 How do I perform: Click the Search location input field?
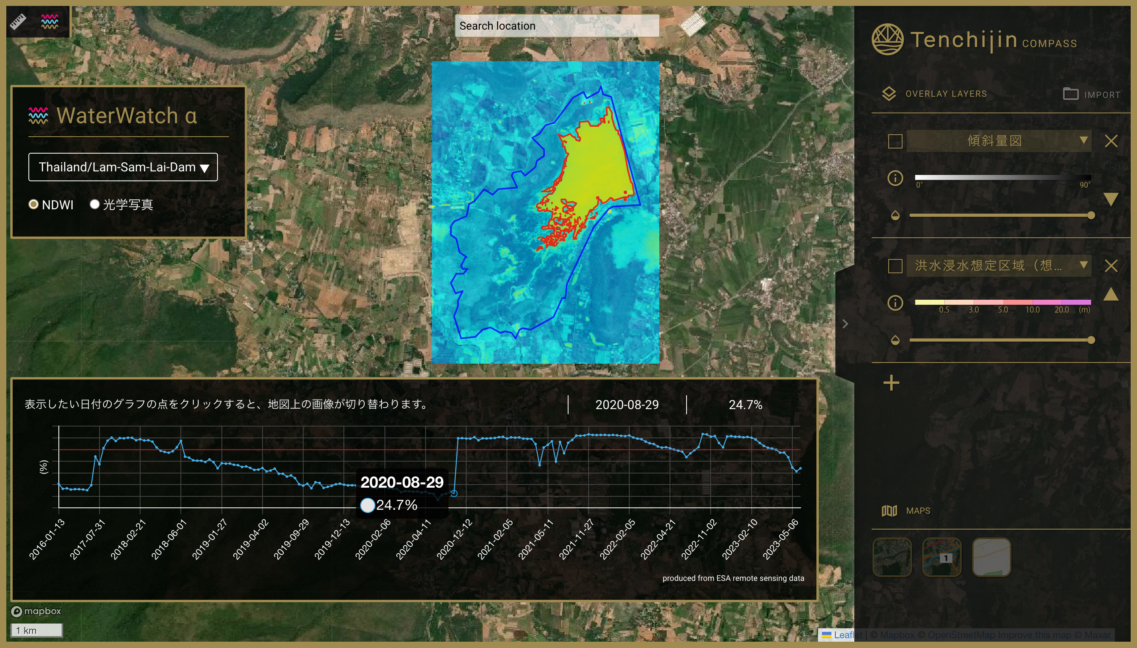[x=557, y=26]
